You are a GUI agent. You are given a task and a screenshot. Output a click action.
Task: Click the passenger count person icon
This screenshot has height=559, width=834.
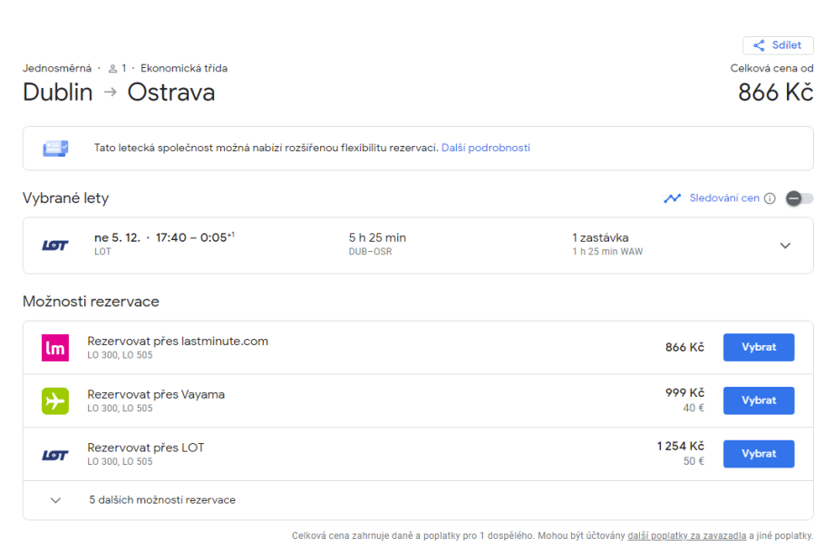click(113, 69)
